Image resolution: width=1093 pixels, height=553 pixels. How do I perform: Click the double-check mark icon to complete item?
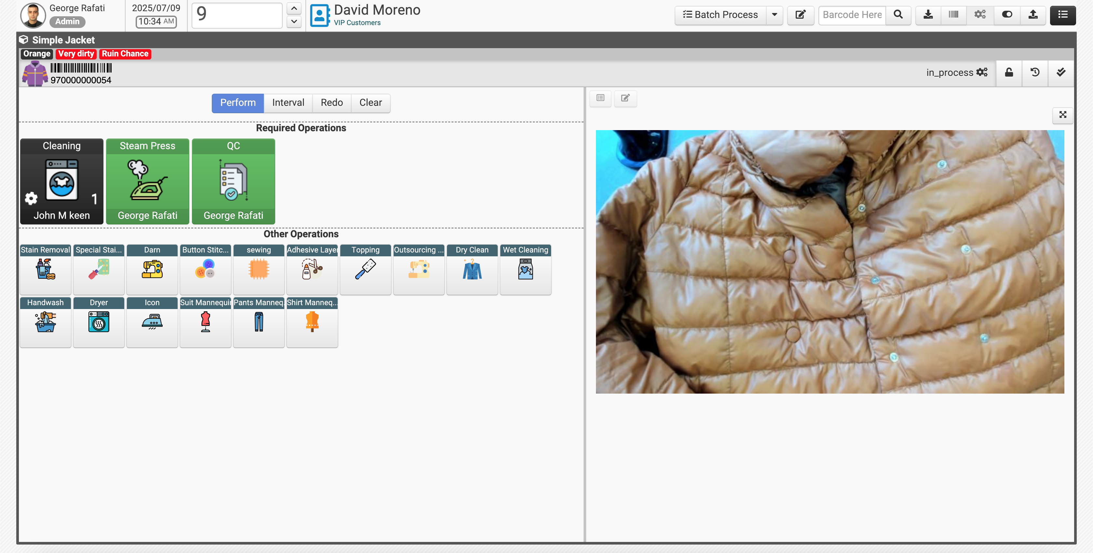pyautogui.click(x=1061, y=73)
